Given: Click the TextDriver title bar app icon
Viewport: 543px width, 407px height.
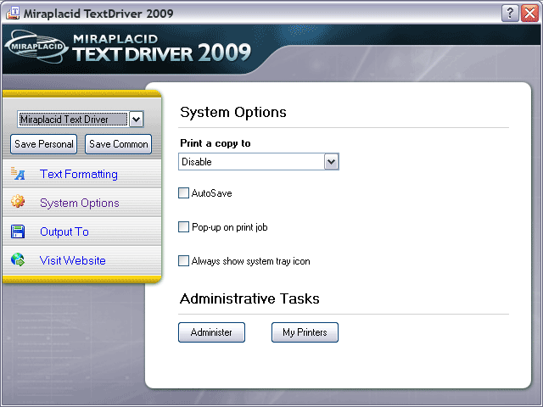Looking at the screenshot, I should coord(13,14).
